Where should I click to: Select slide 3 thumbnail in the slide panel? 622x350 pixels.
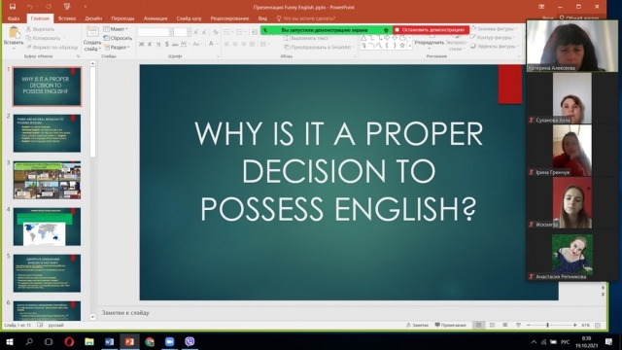tap(47, 180)
